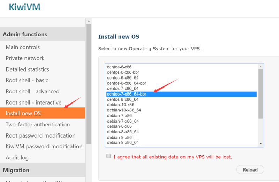Screen dimensions: 279x182
Task: Select Install new OS menu item
Action: click(x=43, y=113)
